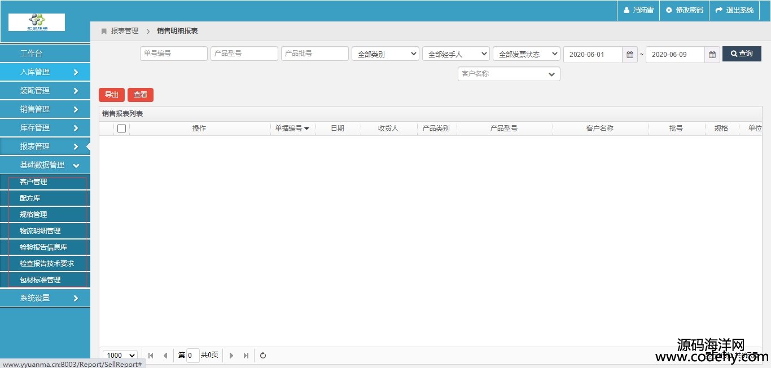Open 包材标准管理 submenu item

pos(45,280)
